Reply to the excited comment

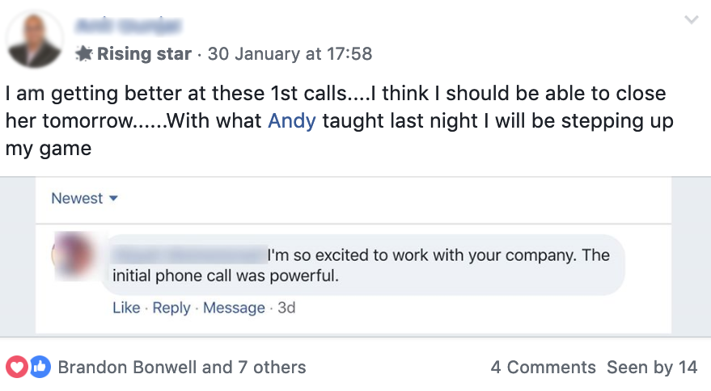click(x=171, y=308)
